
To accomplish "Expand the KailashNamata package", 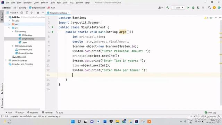I will click(x=12, y=46).
